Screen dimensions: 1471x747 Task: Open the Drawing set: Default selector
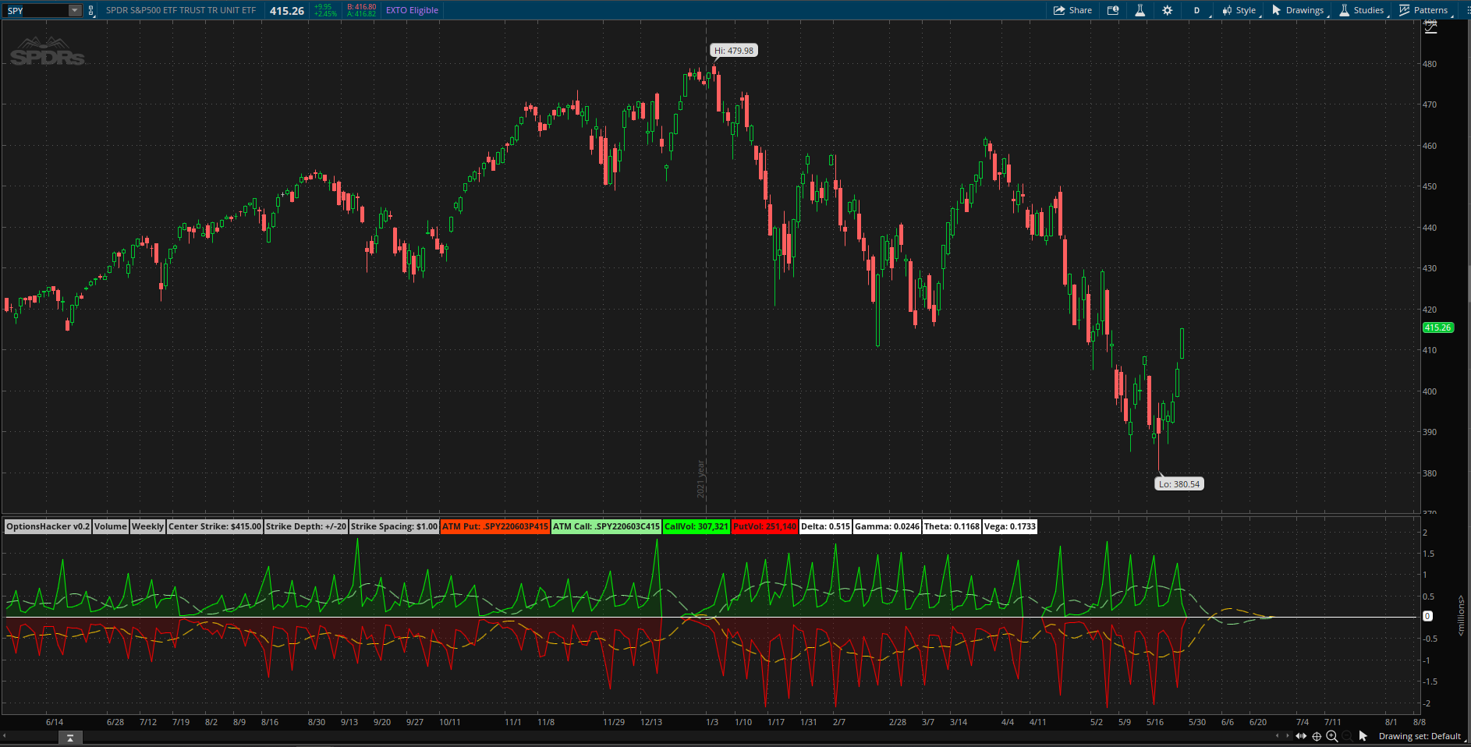pos(1420,736)
